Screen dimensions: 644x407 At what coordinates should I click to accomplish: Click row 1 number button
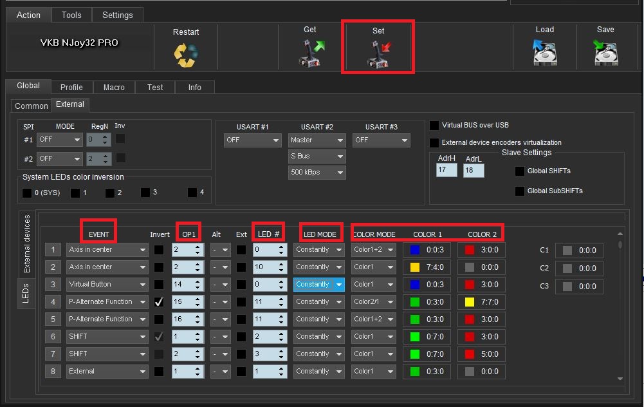point(53,249)
